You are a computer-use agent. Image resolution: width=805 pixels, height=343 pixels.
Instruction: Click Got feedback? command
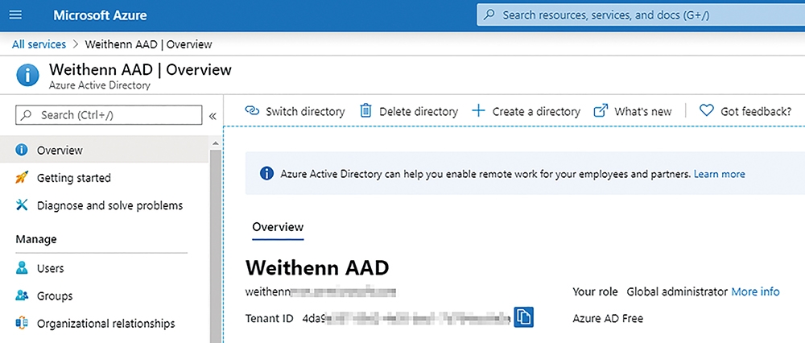tap(745, 111)
